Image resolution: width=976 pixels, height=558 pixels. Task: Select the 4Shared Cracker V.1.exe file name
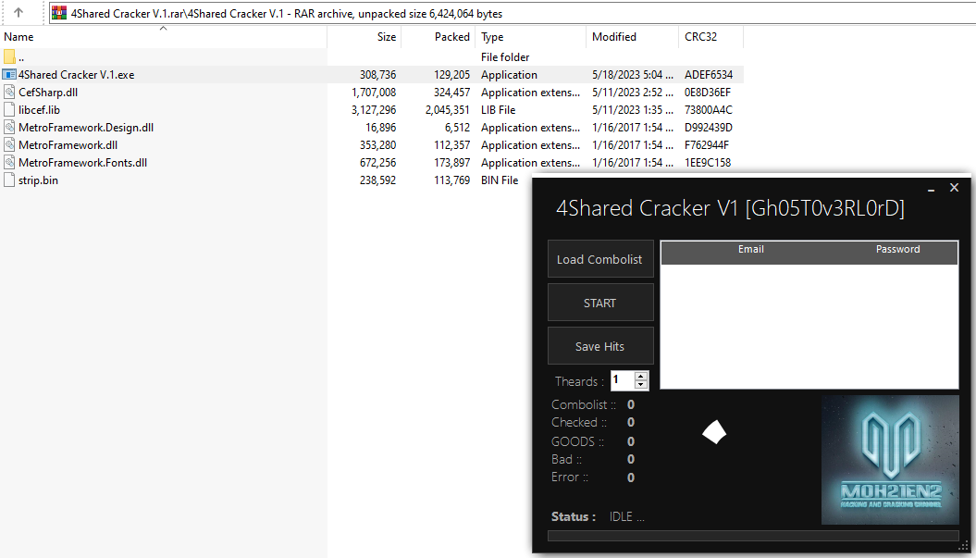pyautogui.click(x=76, y=74)
